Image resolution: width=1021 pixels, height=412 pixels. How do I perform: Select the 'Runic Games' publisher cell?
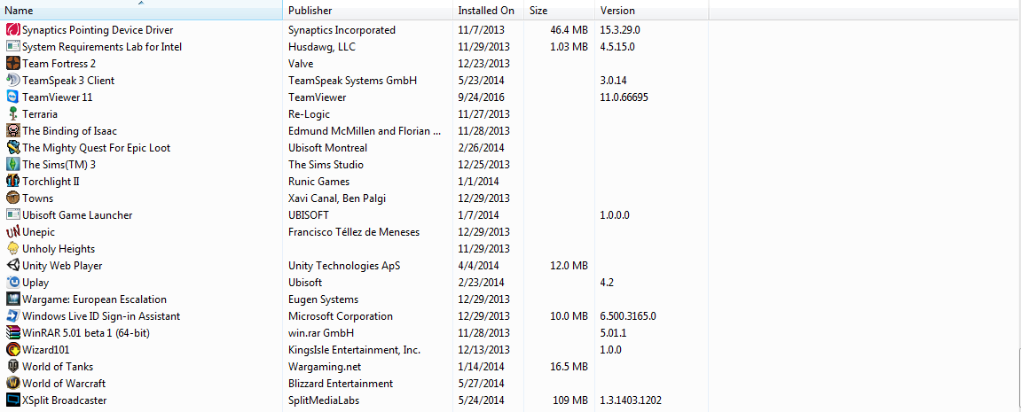[319, 182]
